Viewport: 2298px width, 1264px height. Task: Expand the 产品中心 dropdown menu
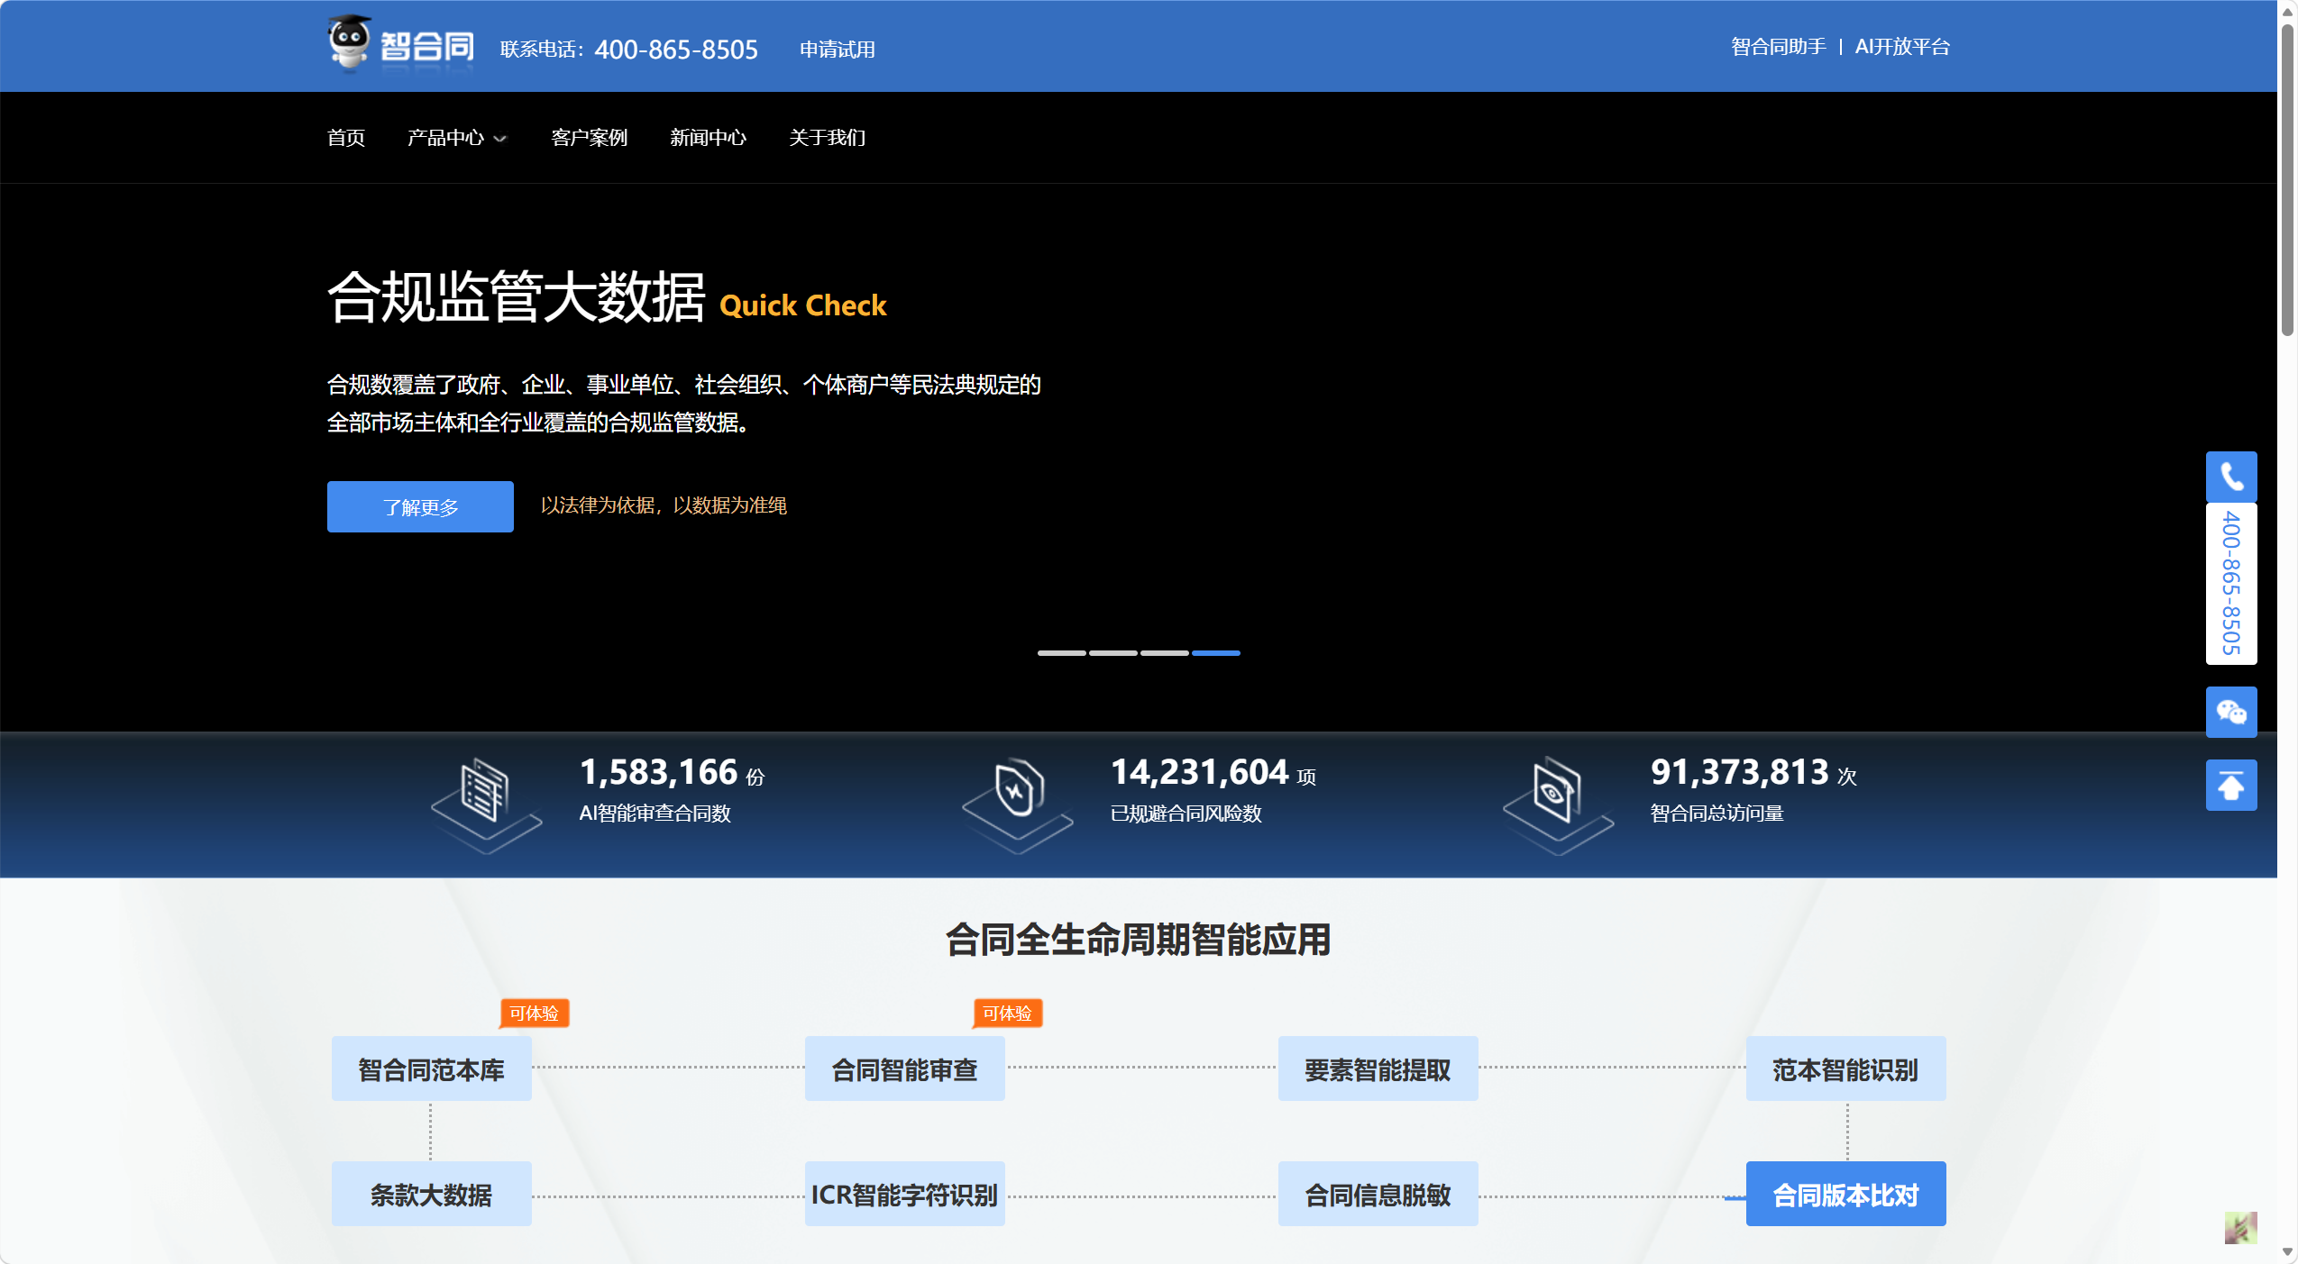[457, 138]
